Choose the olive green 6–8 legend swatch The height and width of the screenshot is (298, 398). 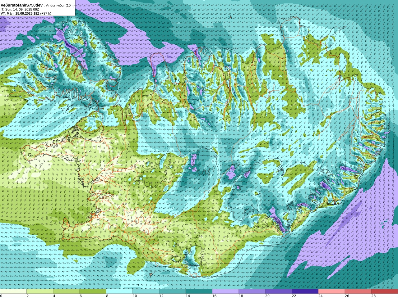coord(93,291)
